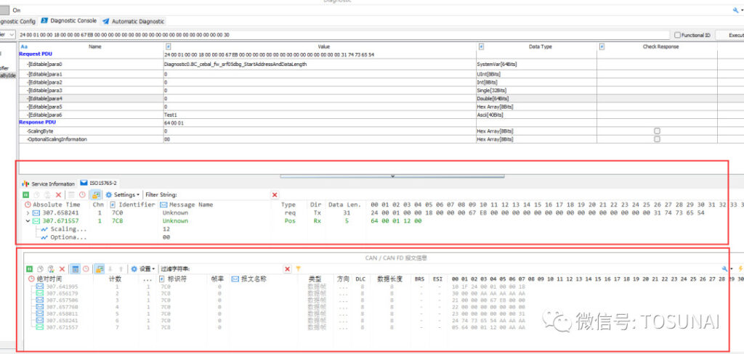This screenshot has width=744, height=354.
Task: Pause the ISO15765-2 trace with the green button
Action: pyautogui.click(x=26, y=194)
